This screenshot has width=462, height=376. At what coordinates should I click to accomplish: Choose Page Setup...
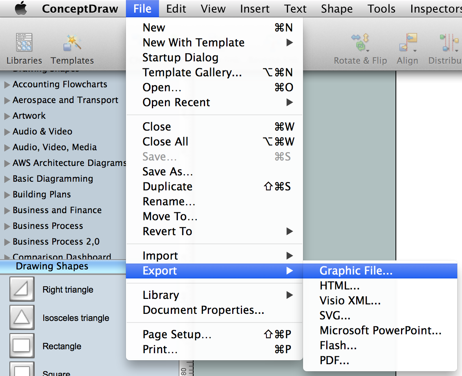click(214, 334)
